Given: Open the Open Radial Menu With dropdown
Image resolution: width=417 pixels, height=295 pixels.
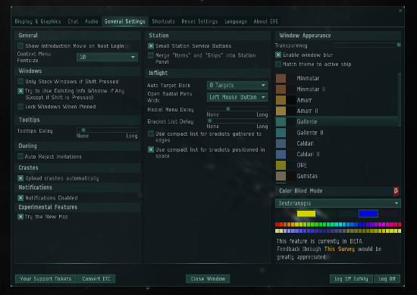Looking at the screenshot, I should 237,97.
